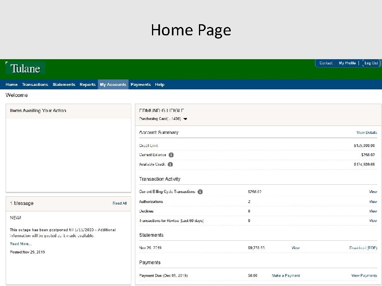
Task: Navigate to the Payments menu
Action: click(x=140, y=84)
